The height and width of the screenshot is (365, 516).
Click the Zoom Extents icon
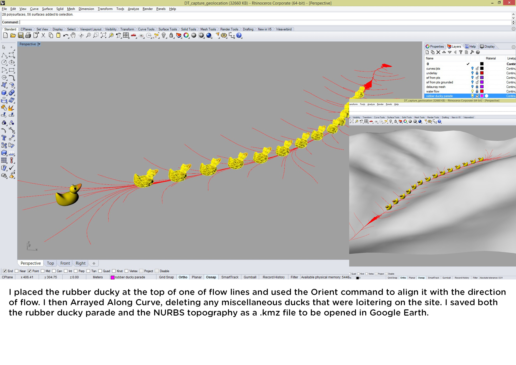[x=103, y=36]
